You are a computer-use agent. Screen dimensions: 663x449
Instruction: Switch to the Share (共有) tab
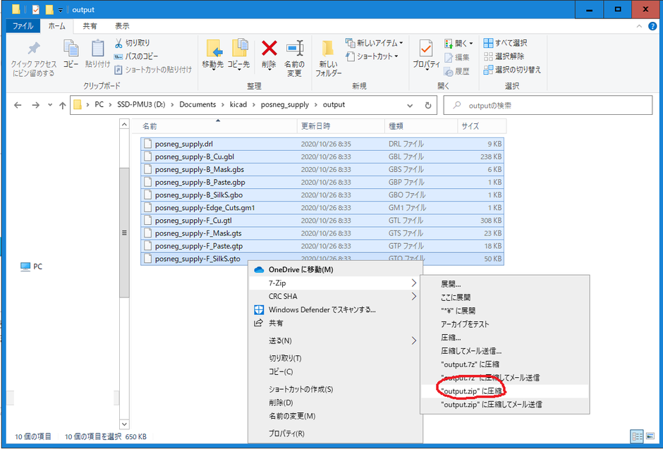click(90, 26)
